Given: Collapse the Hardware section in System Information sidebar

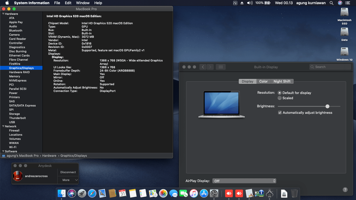Looking at the screenshot, I should tap(3, 14).
